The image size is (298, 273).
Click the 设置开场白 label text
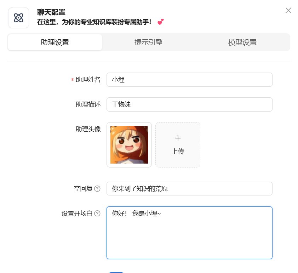[77, 214]
